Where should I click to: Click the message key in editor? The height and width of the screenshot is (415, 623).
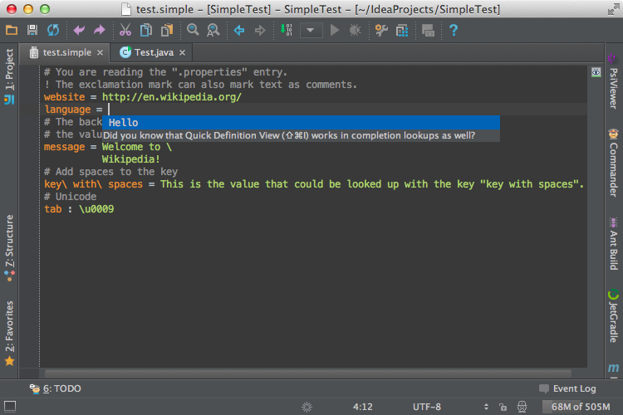[64, 147]
